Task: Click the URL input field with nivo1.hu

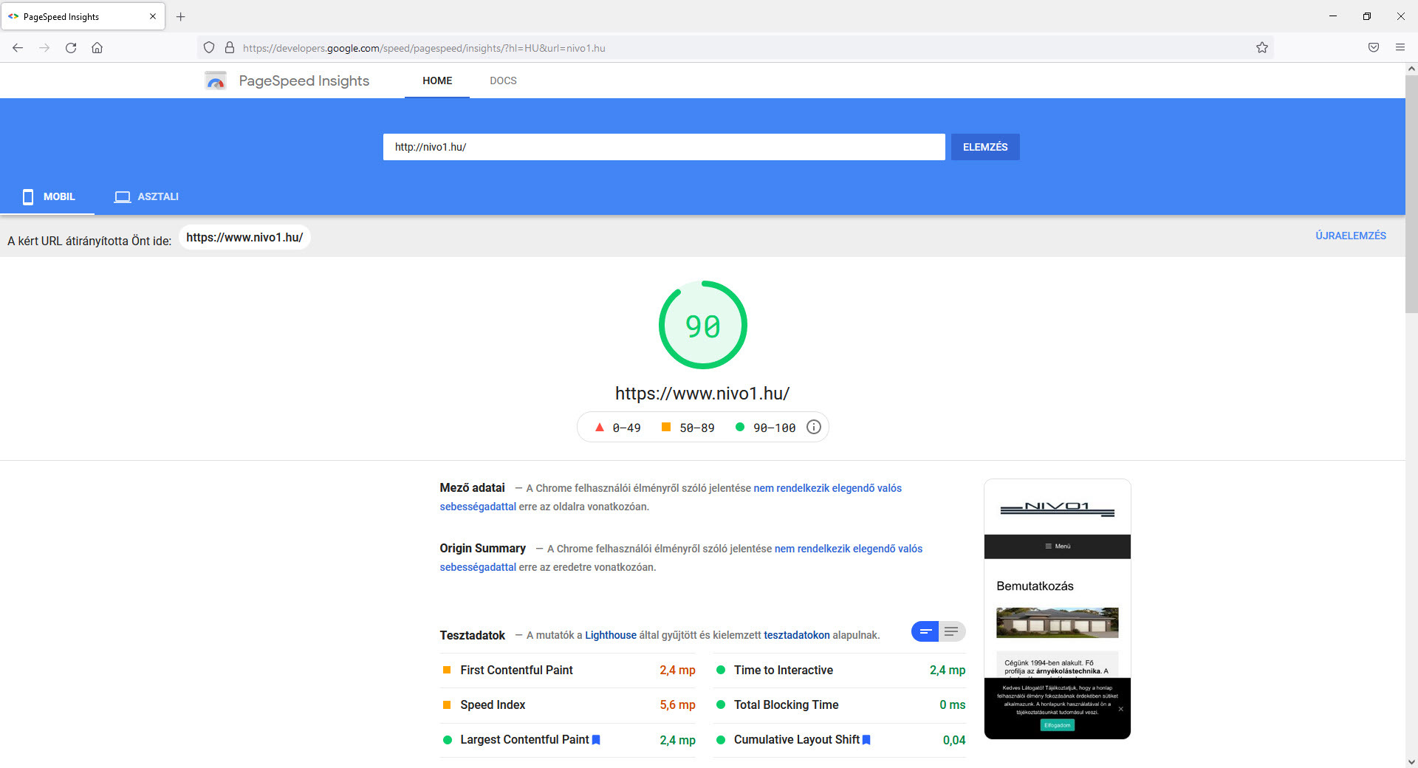Action: click(663, 147)
